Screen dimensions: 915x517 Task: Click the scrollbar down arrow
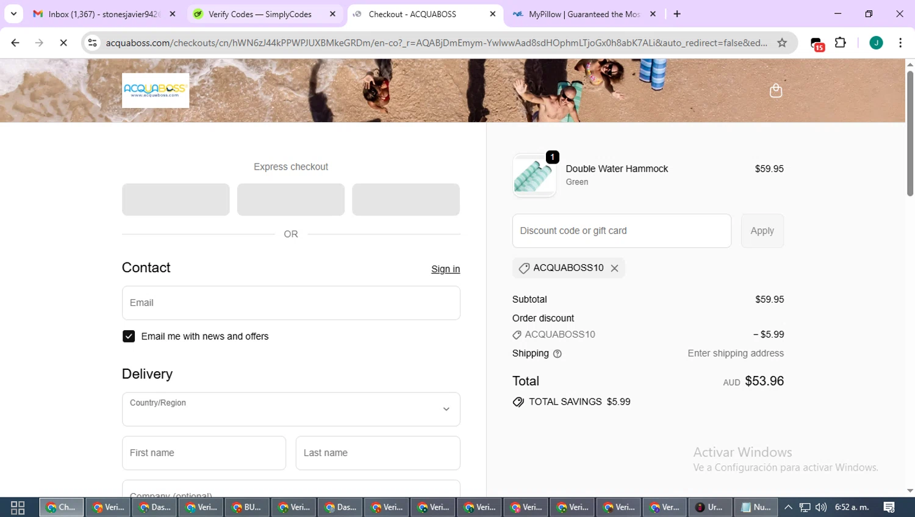[x=910, y=491]
